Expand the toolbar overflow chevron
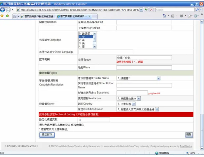Screen dimensions: 204x157 click(202, 14)
